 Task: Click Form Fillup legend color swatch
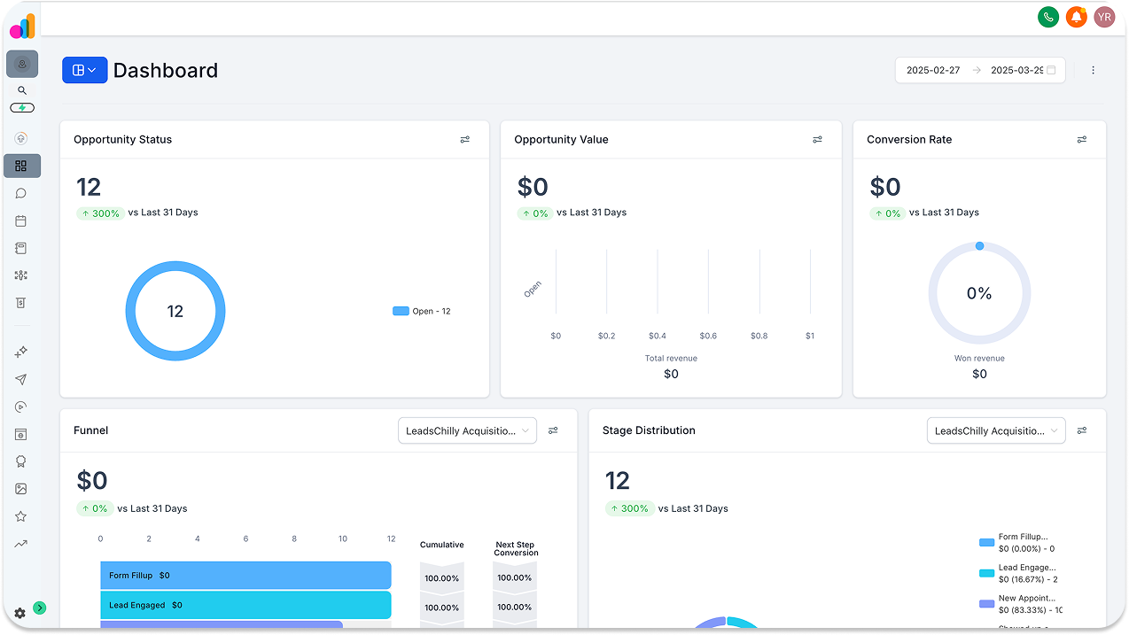(x=986, y=542)
